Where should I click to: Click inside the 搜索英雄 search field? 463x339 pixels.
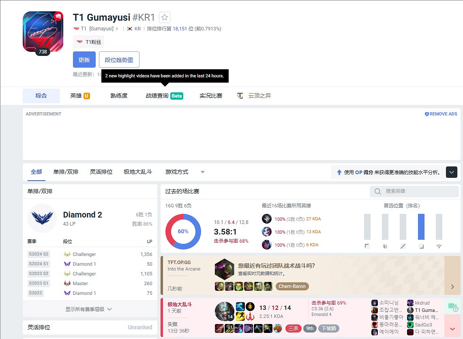point(414,191)
